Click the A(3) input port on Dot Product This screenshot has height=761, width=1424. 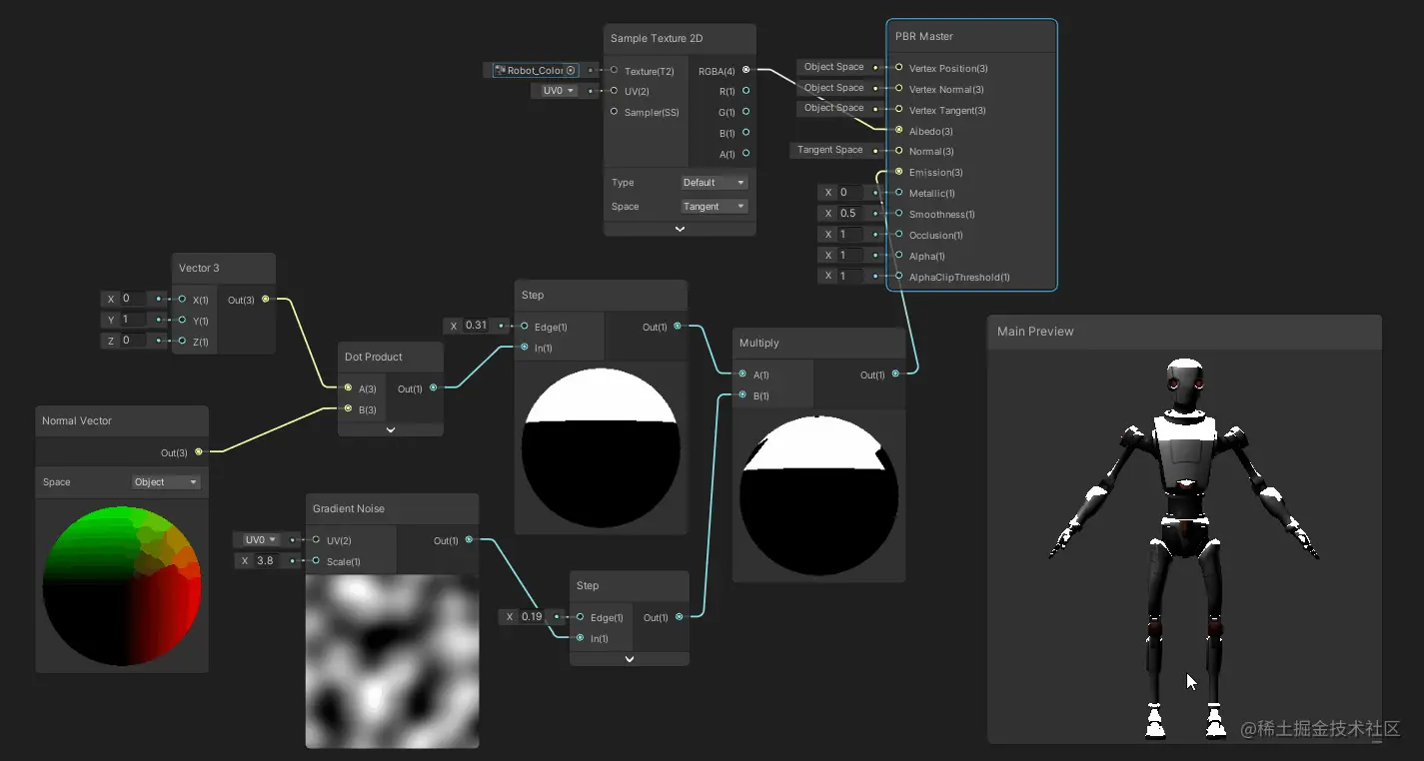point(348,388)
